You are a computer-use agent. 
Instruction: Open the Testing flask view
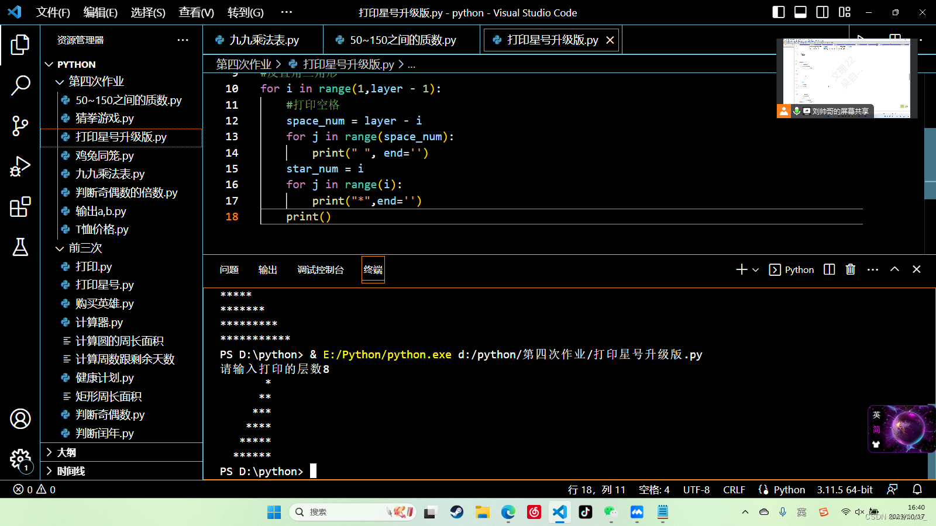[20, 247]
